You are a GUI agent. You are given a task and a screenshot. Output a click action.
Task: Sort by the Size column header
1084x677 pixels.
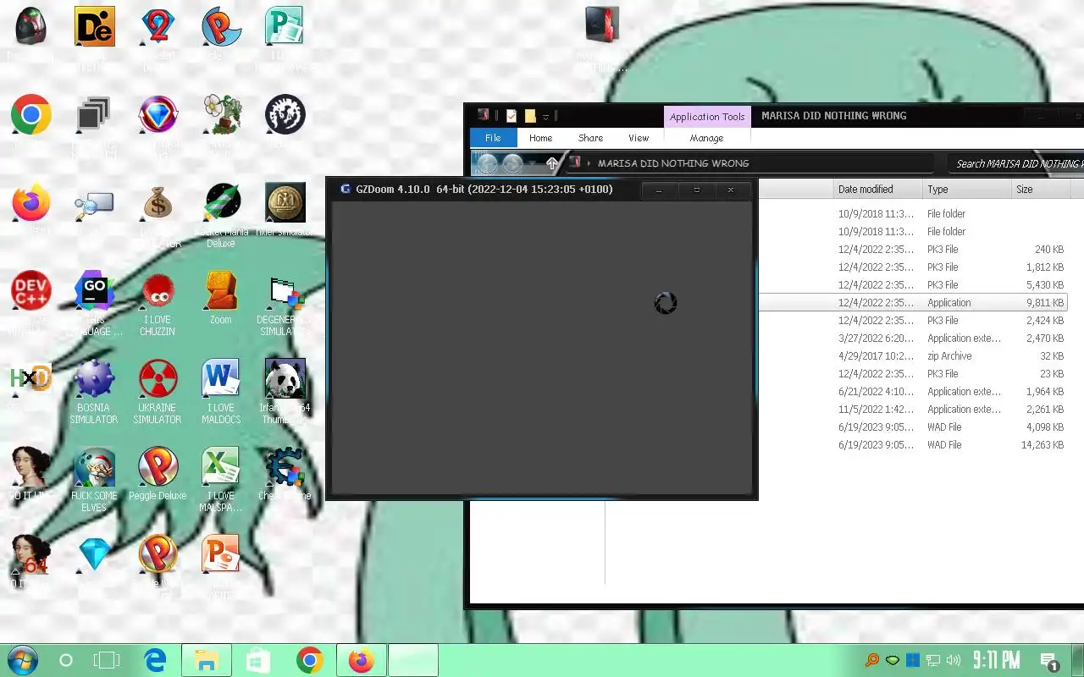[1041, 189]
